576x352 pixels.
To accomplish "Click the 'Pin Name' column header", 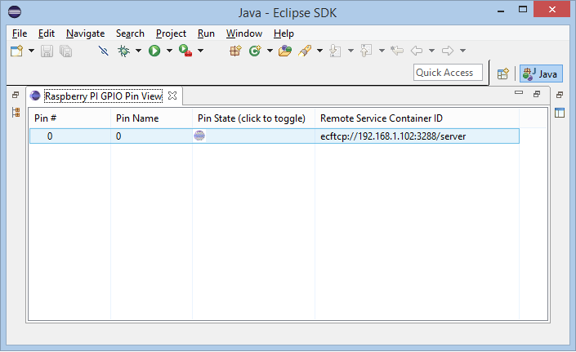I will (x=151, y=118).
